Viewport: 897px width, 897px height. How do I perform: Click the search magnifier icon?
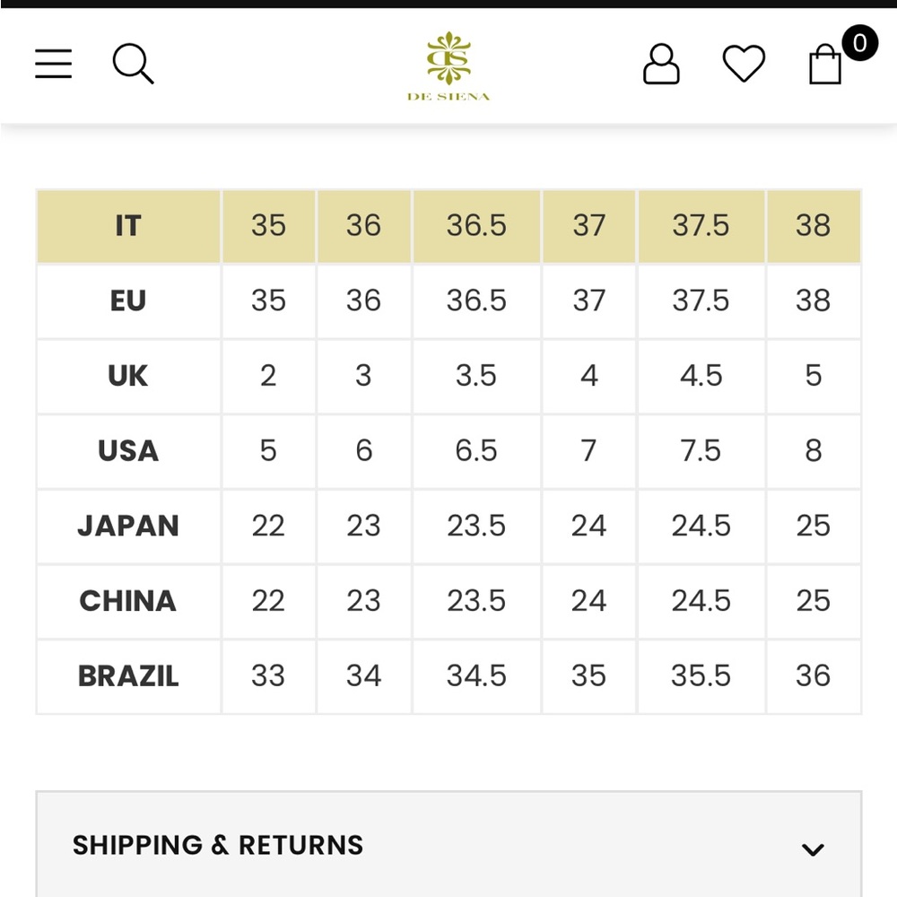[x=134, y=64]
